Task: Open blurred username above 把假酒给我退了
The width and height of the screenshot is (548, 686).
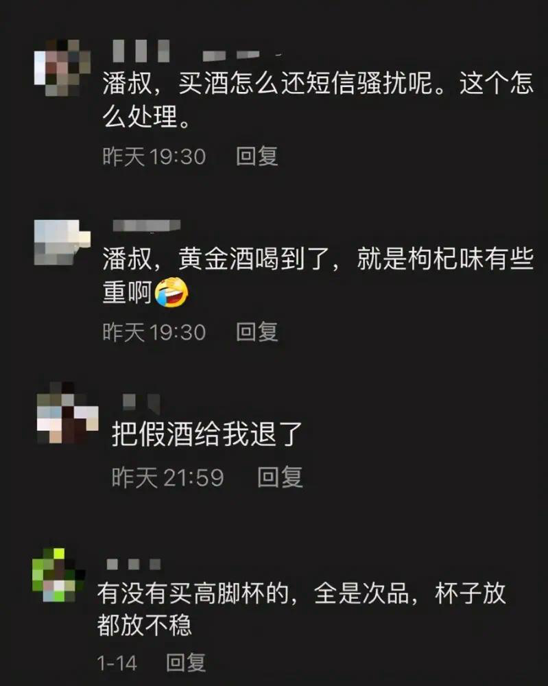Action: [x=141, y=403]
